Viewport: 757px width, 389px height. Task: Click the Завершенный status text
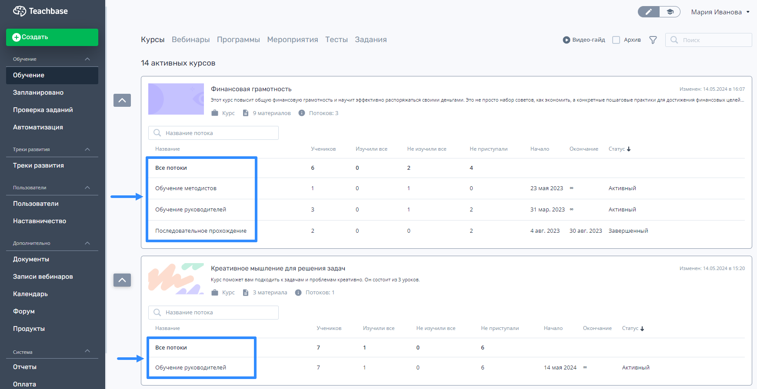coord(628,231)
